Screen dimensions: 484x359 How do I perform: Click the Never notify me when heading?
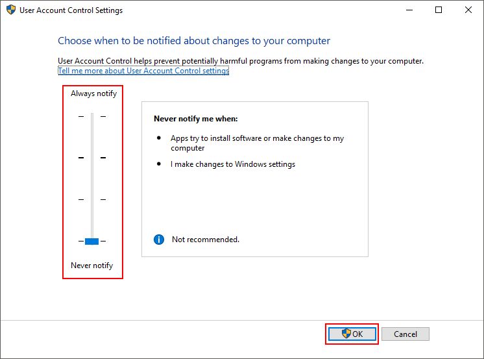(196, 119)
